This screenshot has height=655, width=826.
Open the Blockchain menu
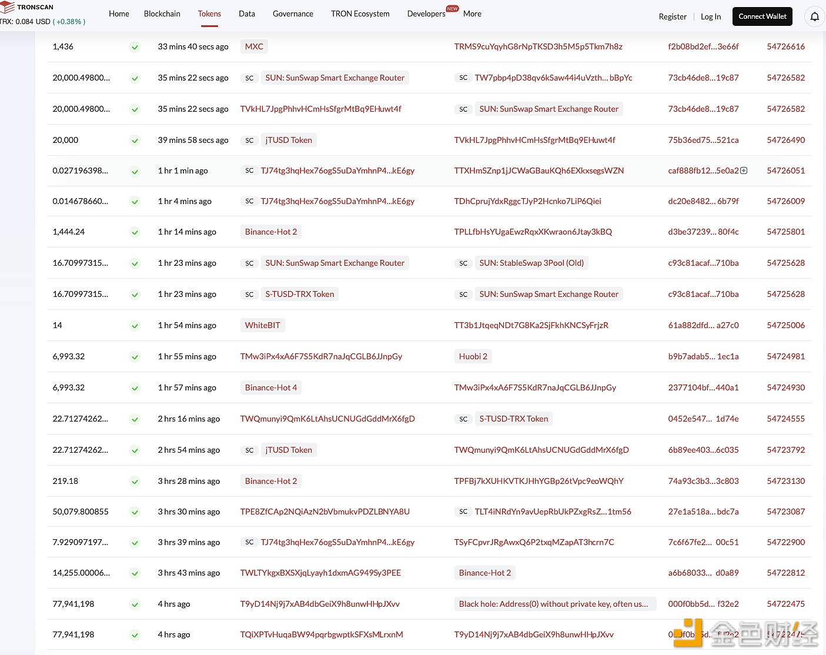tap(162, 14)
